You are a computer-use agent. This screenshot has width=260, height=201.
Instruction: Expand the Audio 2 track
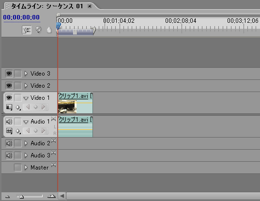click(x=26, y=143)
